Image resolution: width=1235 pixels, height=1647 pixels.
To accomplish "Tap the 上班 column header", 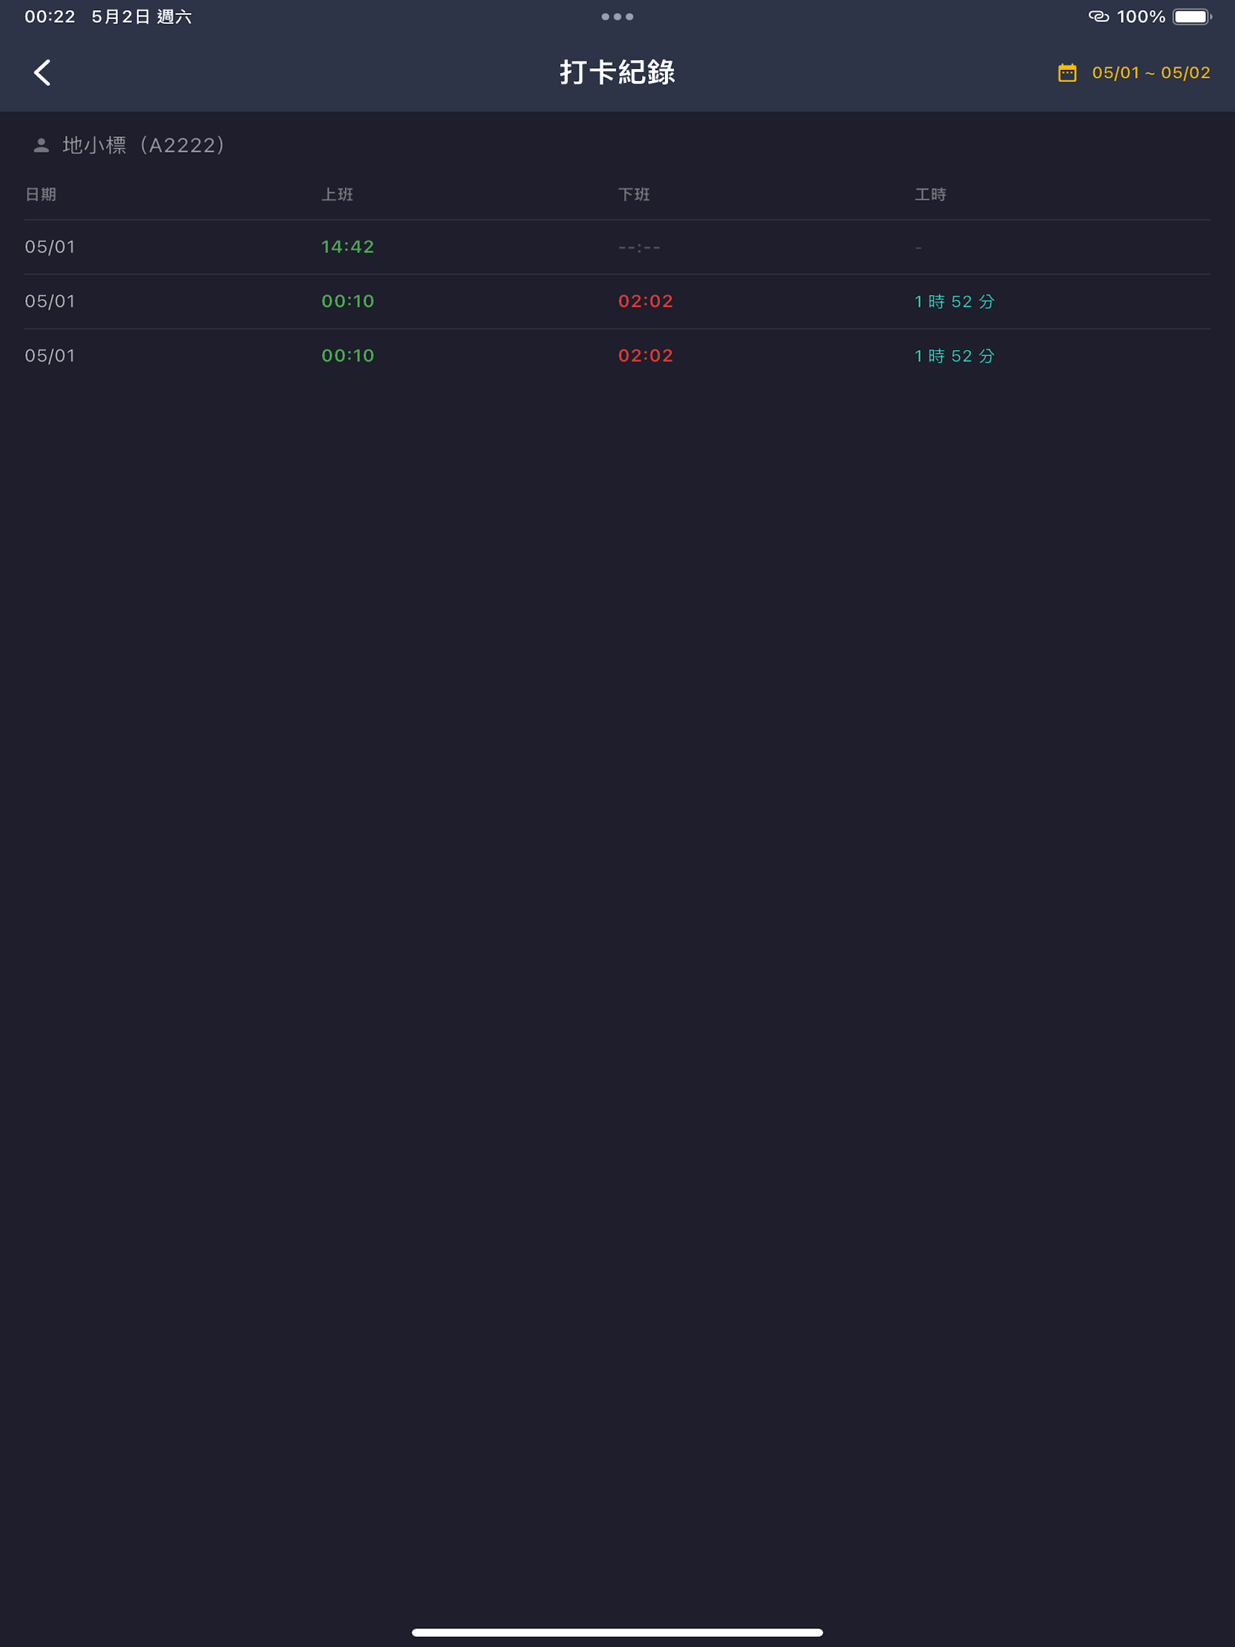I will click(337, 195).
